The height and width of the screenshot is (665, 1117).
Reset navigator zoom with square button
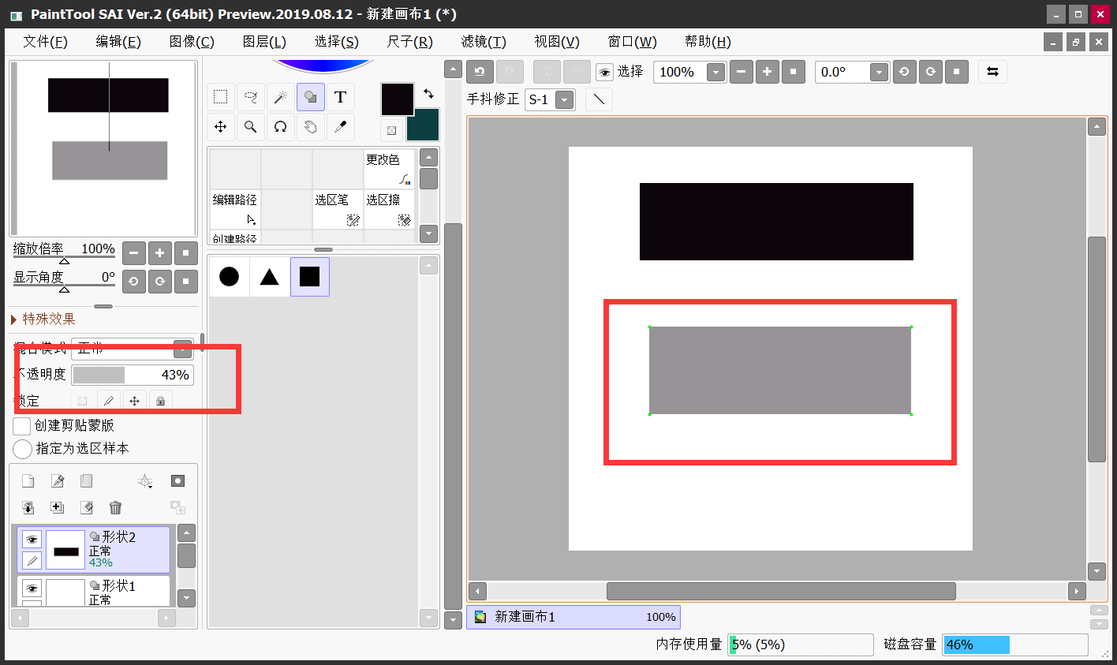pos(185,253)
